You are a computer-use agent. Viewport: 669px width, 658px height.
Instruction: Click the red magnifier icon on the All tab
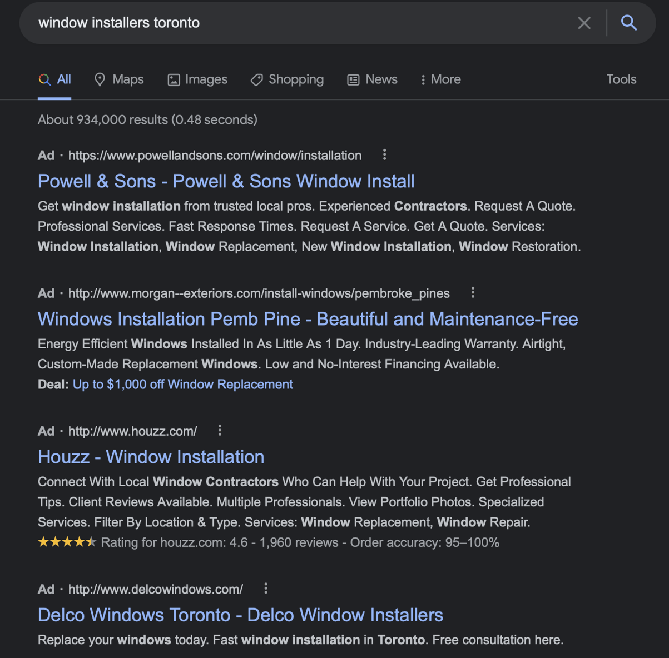tap(44, 79)
